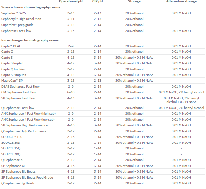Screen dimensions: 206x189
Task: Click the Capto SP ImpRes row name
Action: [14, 75]
